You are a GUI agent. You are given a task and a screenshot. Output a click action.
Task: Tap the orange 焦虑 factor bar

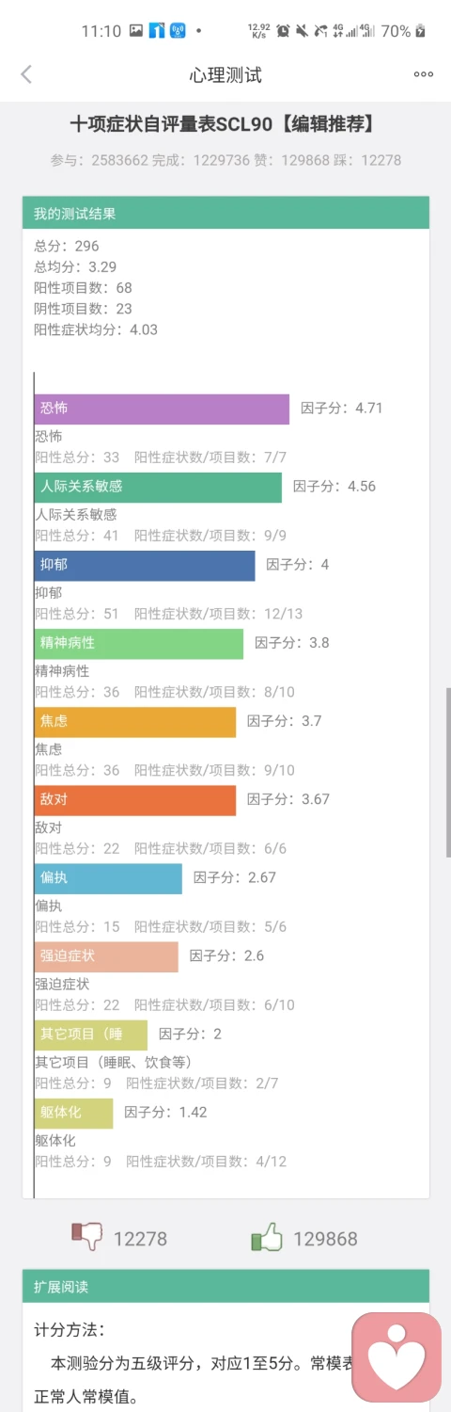(135, 721)
